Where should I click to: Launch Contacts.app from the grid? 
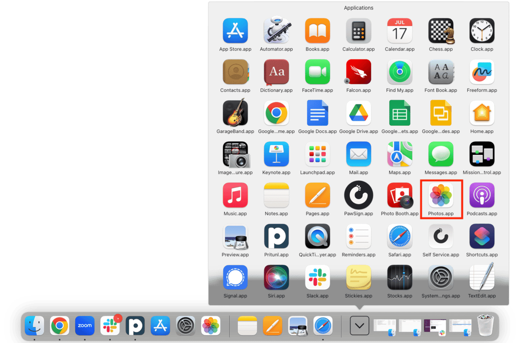(235, 72)
